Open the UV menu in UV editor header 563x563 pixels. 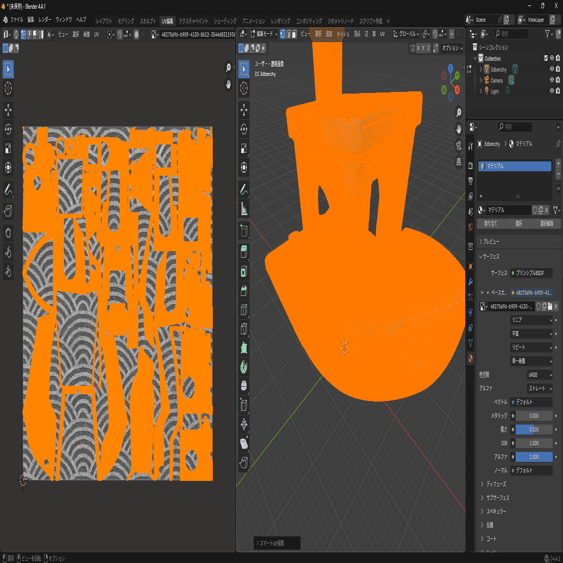[x=97, y=34]
